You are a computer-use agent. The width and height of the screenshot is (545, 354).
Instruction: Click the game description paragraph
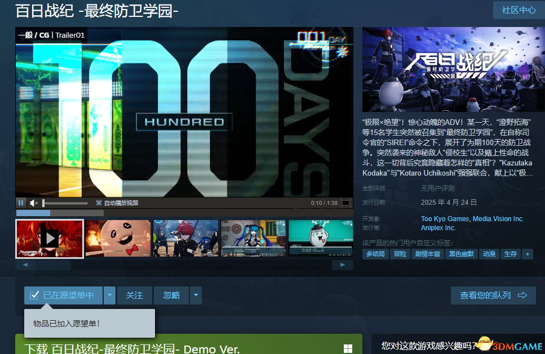click(447, 147)
